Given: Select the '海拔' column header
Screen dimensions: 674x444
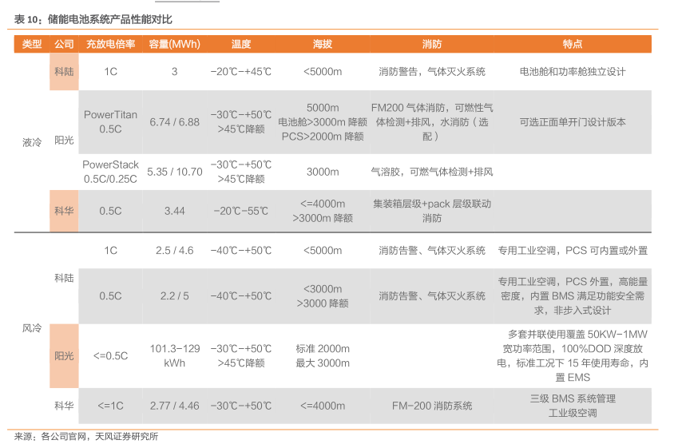Looking at the screenshot, I should [x=323, y=44].
